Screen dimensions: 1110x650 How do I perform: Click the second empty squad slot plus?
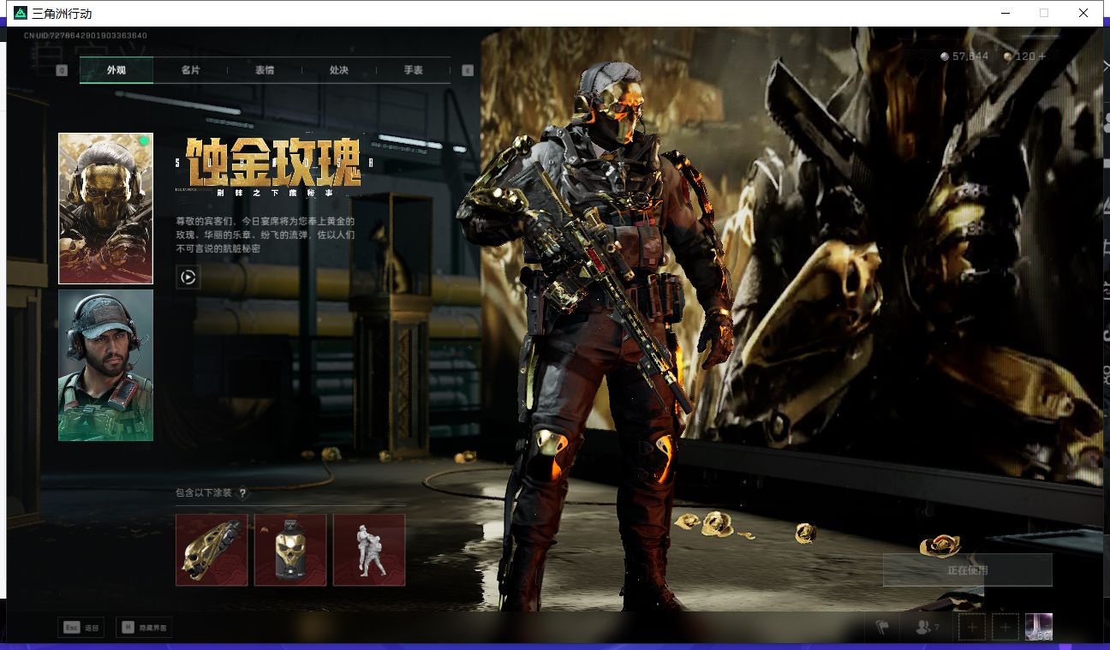pyautogui.click(x=1006, y=627)
